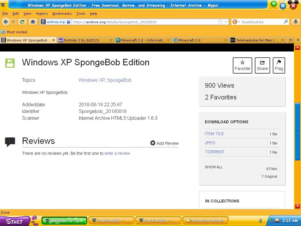Click the green floppy disk software icon

(x=10, y=63)
